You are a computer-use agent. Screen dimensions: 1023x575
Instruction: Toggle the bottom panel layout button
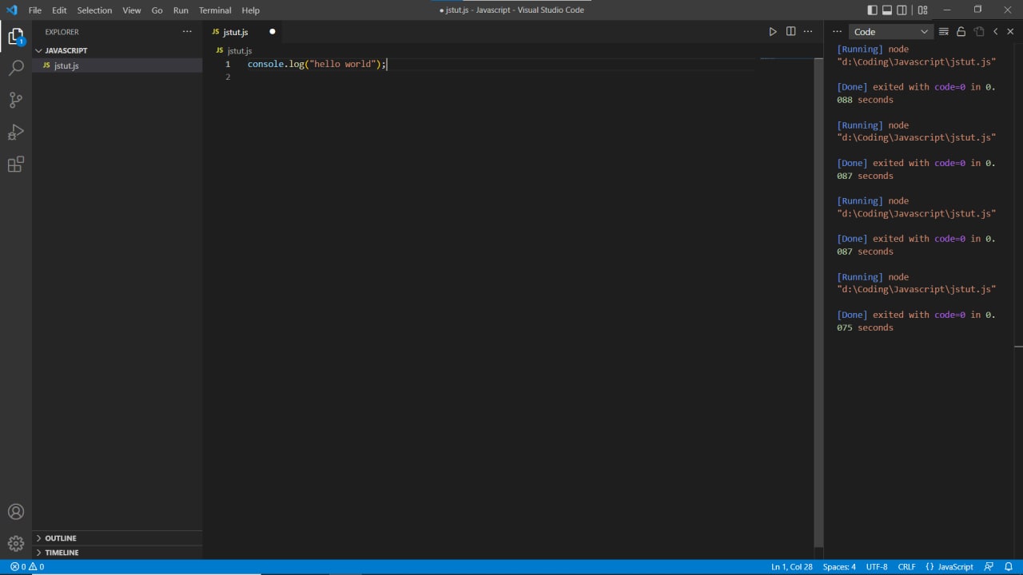tap(887, 10)
